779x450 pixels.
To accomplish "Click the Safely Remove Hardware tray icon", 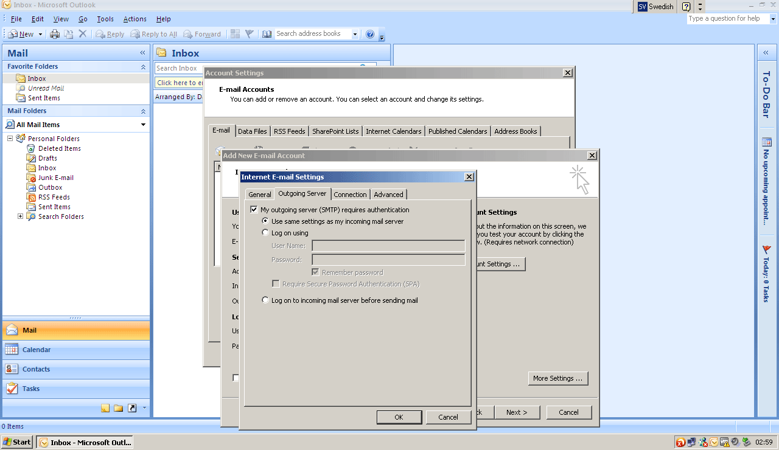I will (746, 442).
